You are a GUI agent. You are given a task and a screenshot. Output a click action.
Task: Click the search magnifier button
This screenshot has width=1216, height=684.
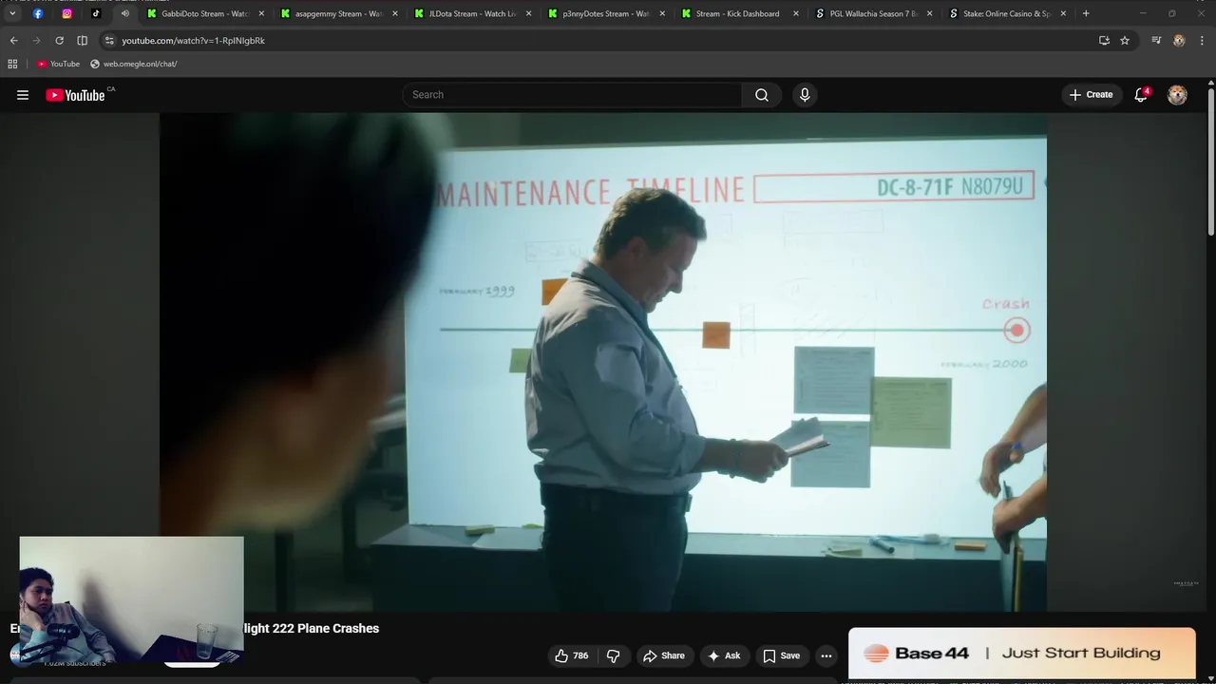762,95
